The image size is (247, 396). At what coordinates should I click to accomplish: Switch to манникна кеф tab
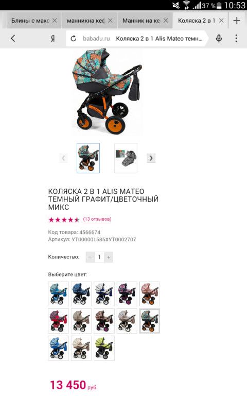point(85,21)
